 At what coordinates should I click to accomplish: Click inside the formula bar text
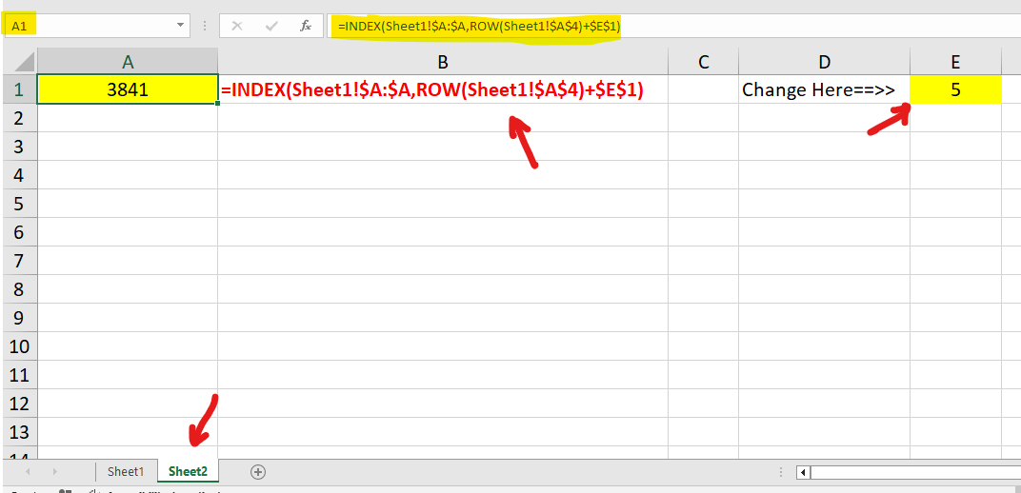click(x=479, y=27)
